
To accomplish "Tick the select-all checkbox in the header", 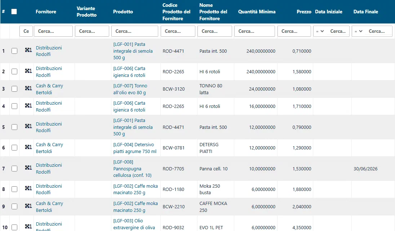I will point(14,12).
